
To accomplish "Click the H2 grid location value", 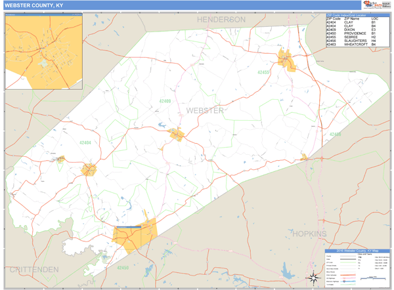I will pyautogui.click(x=374, y=37).
